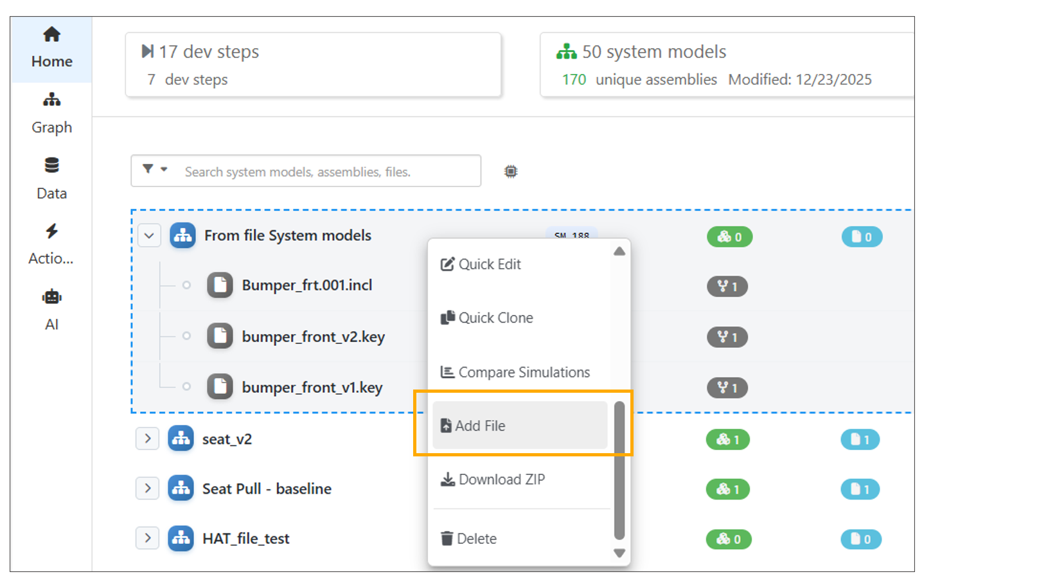Open the Graph view in sidebar

tap(51, 113)
